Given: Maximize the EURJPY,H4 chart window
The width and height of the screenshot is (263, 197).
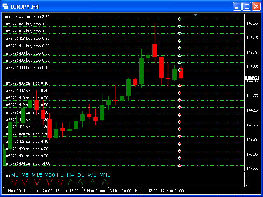Looking at the screenshot, I should point(247,6).
